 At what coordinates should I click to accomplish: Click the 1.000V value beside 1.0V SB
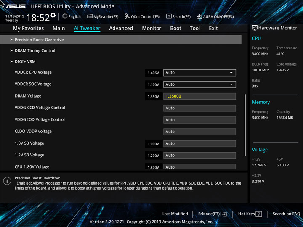click(153, 144)
